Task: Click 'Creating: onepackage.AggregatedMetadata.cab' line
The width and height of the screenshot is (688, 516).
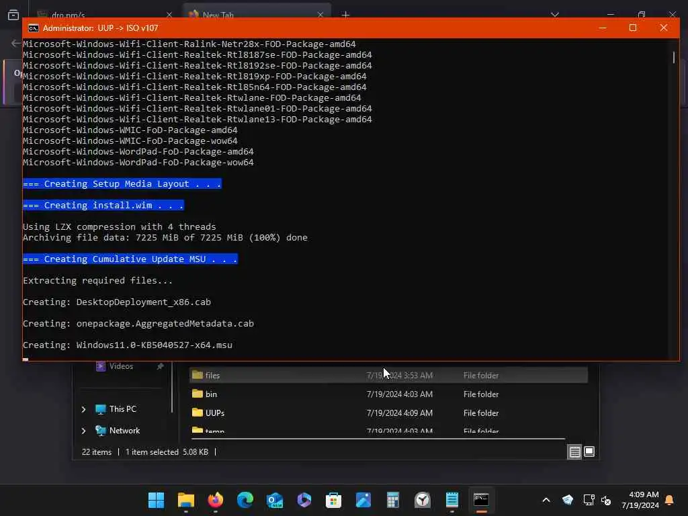Action: [x=138, y=323]
